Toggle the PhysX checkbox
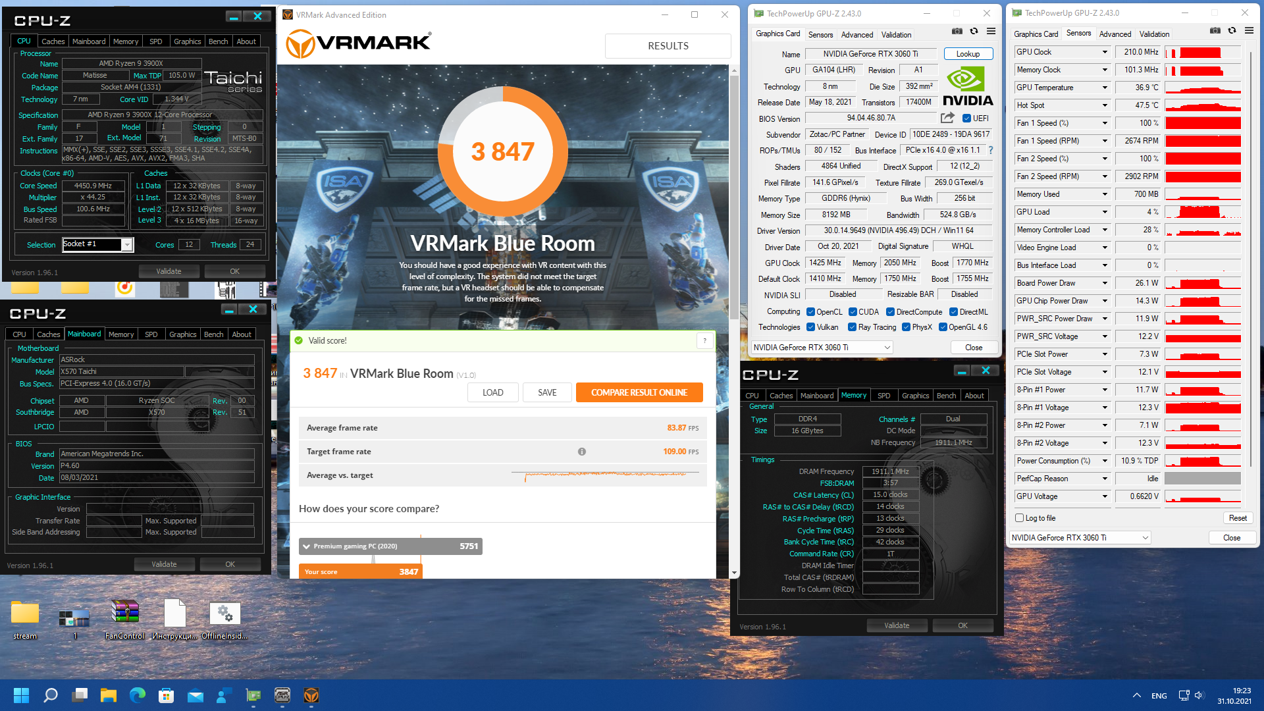Viewport: 1264px width, 711px height. tap(906, 327)
